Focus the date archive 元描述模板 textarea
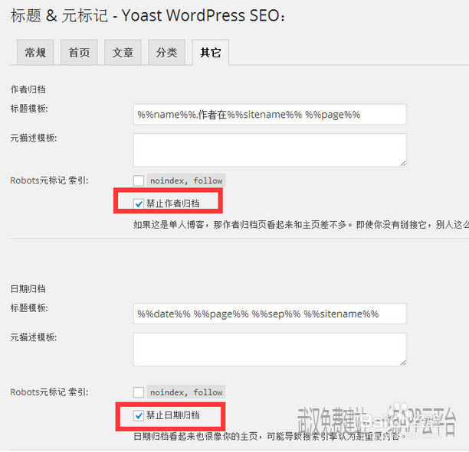This screenshot has height=452, width=469. (x=270, y=350)
